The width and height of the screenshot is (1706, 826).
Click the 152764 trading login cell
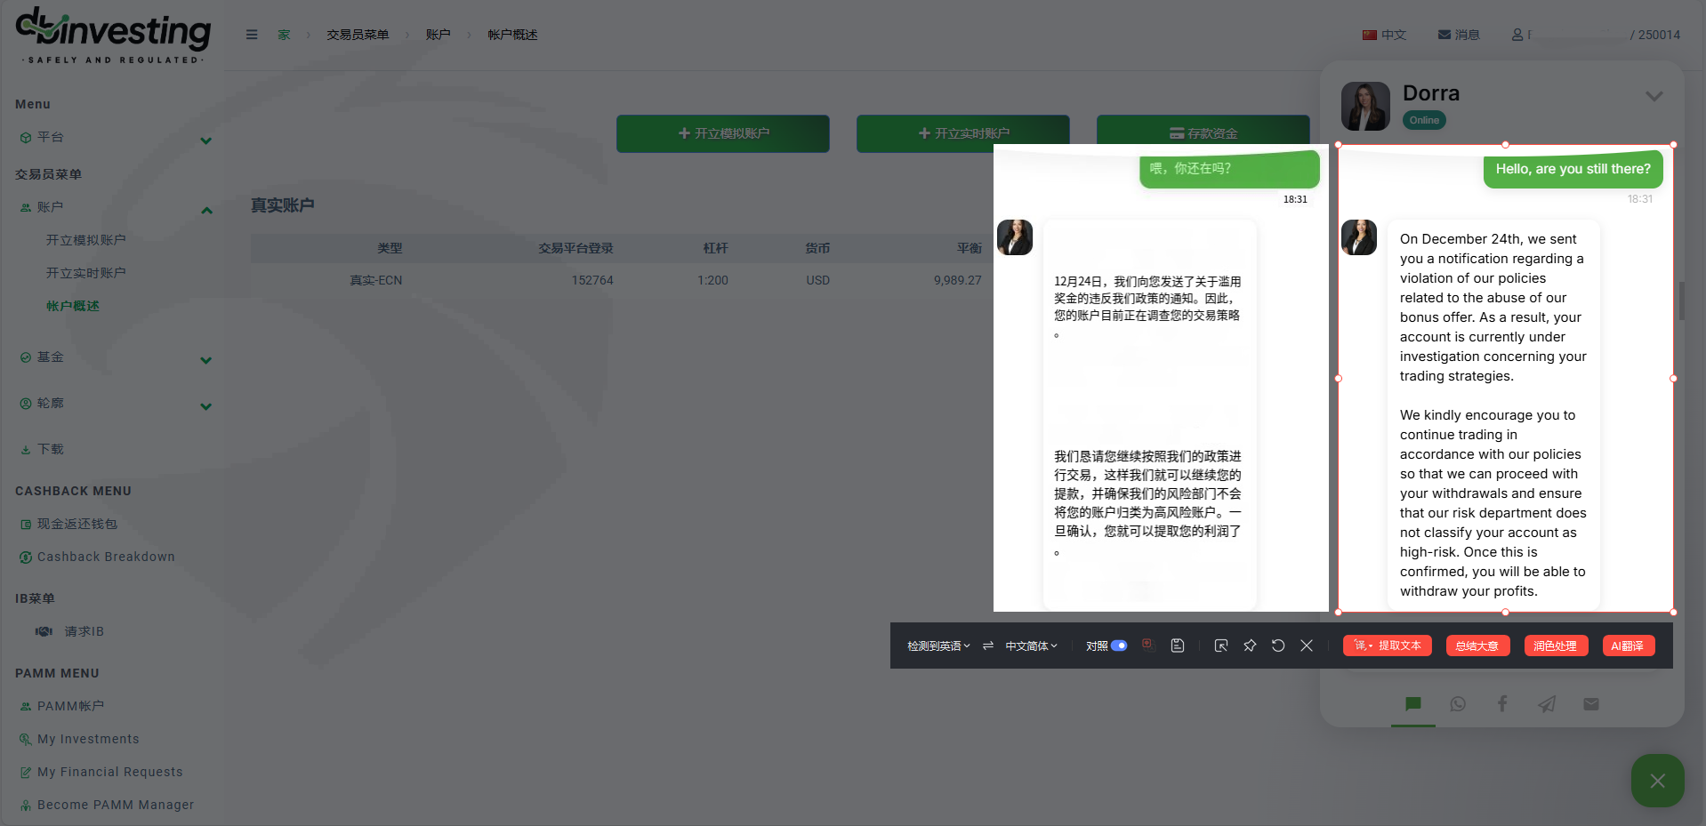(x=592, y=280)
